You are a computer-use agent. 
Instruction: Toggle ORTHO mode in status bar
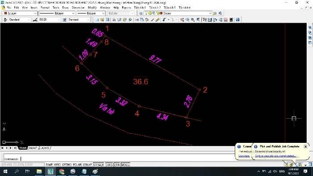point(67,165)
